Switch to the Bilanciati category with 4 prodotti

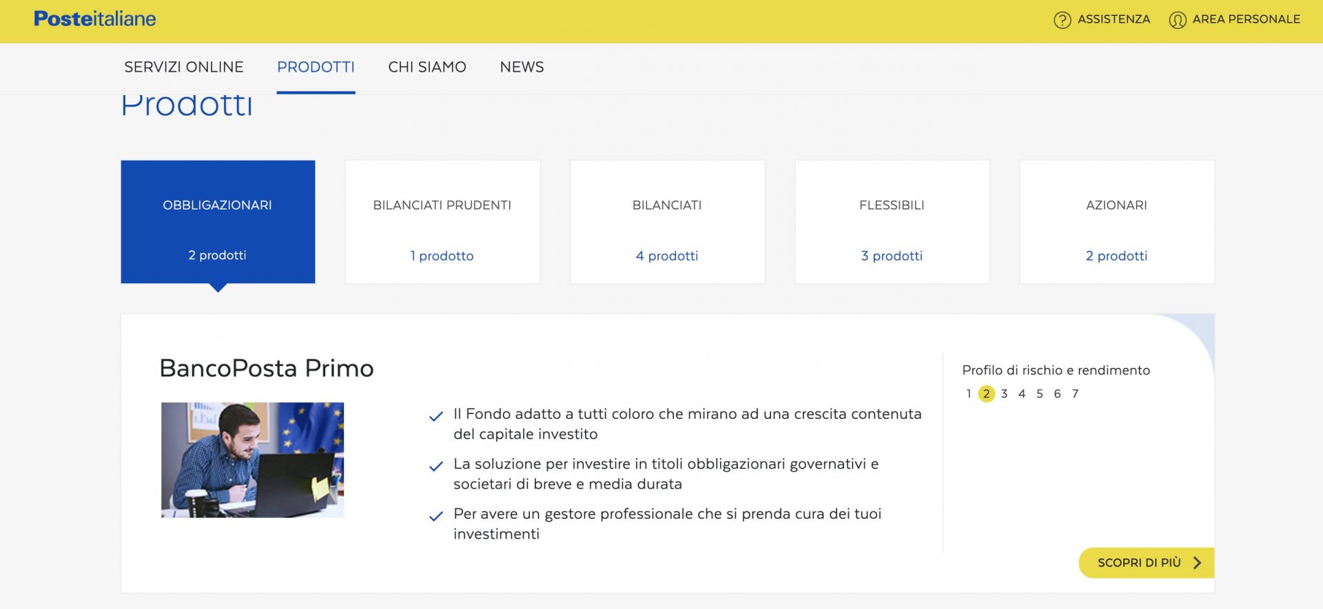(x=667, y=222)
